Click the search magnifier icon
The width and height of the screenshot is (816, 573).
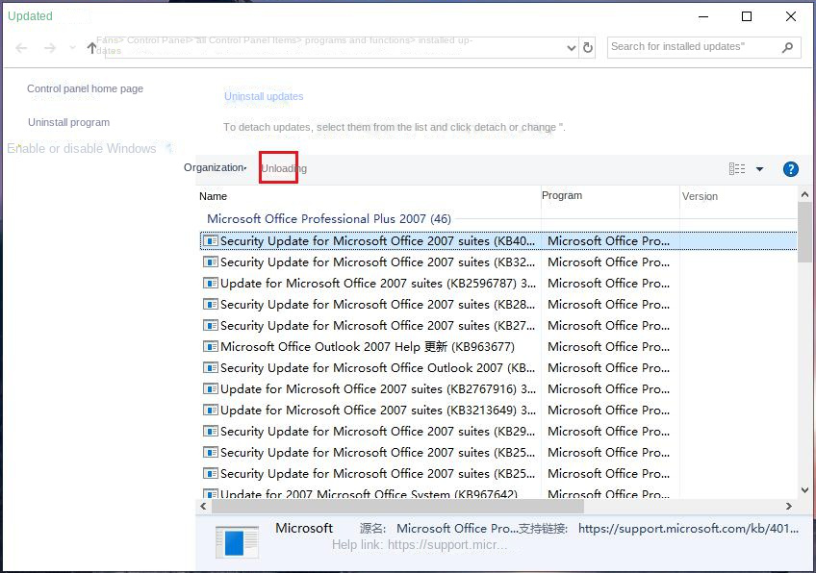[x=787, y=46]
